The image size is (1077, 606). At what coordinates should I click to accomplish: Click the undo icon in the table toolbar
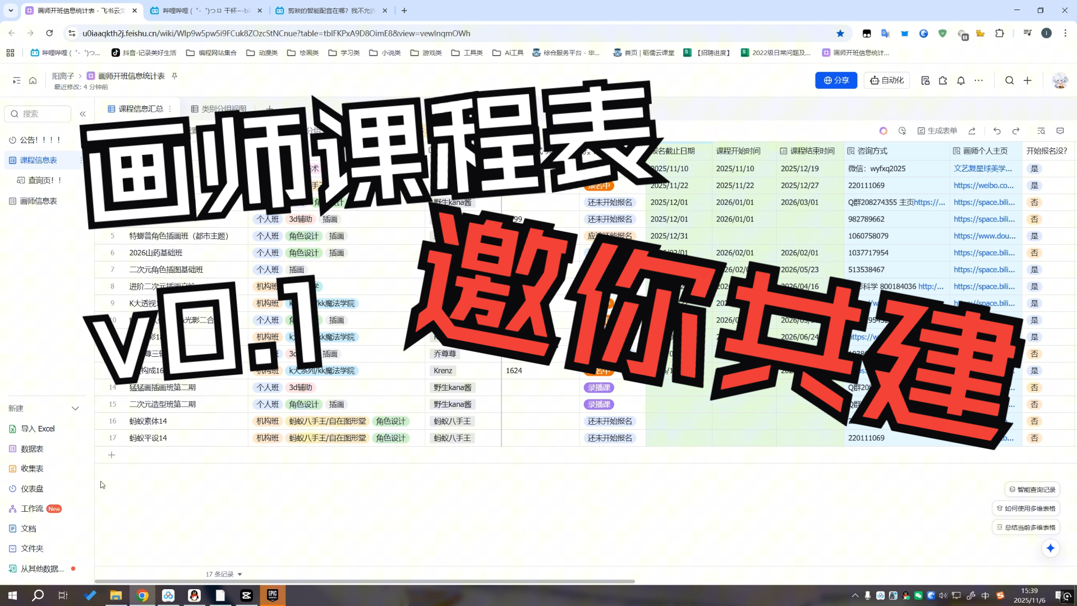click(997, 131)
